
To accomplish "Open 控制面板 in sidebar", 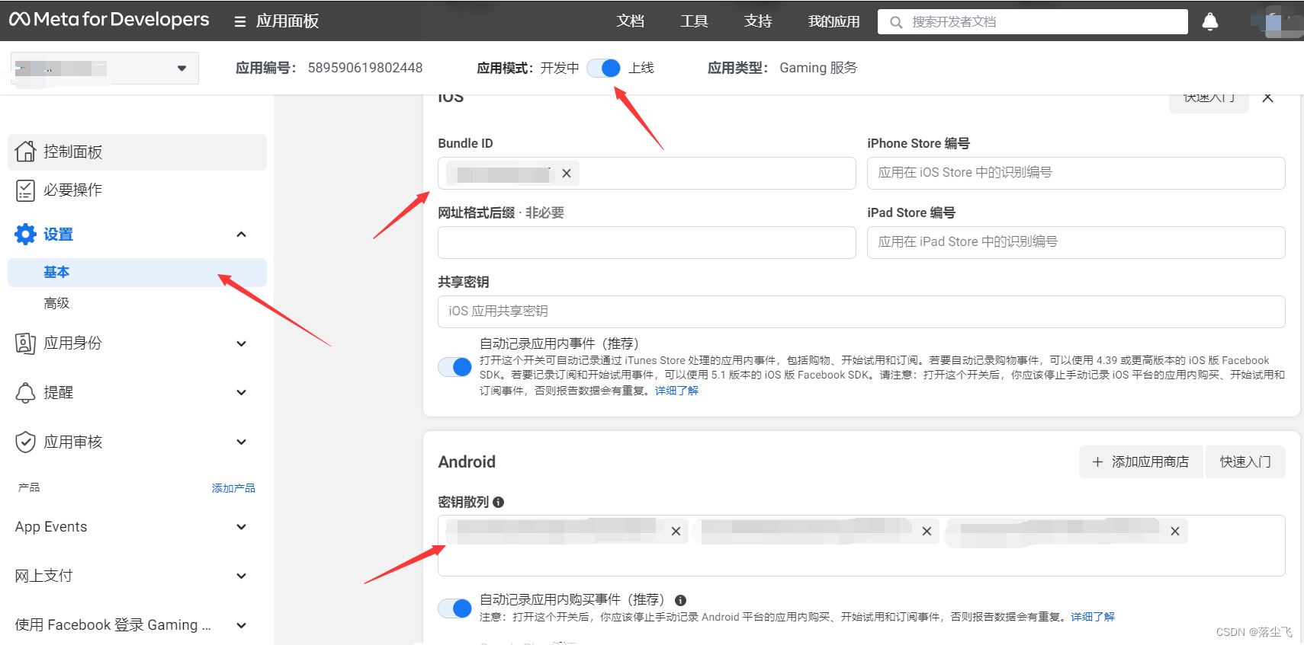I will [137, 152].
